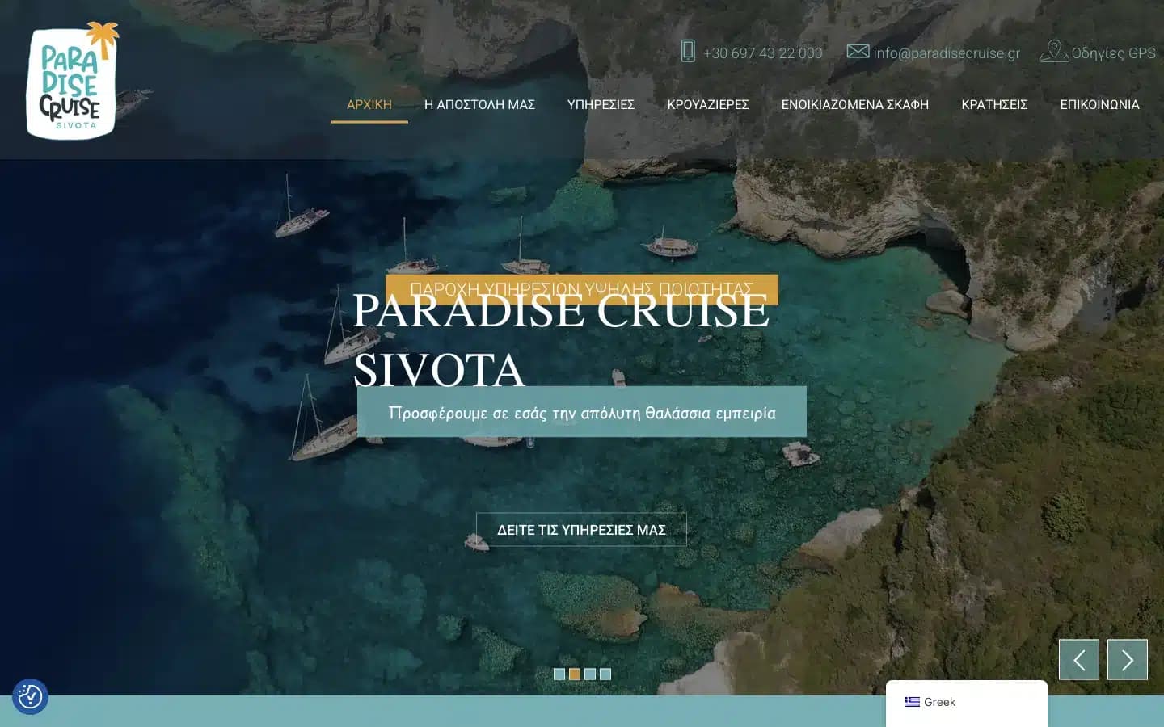Open the info@paradisecruise.gr email link
The height and width of the screenshot is (727, 1164).
point(947,53)
